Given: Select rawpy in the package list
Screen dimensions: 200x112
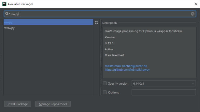Looking at the screenshot, I should point(48,22).
